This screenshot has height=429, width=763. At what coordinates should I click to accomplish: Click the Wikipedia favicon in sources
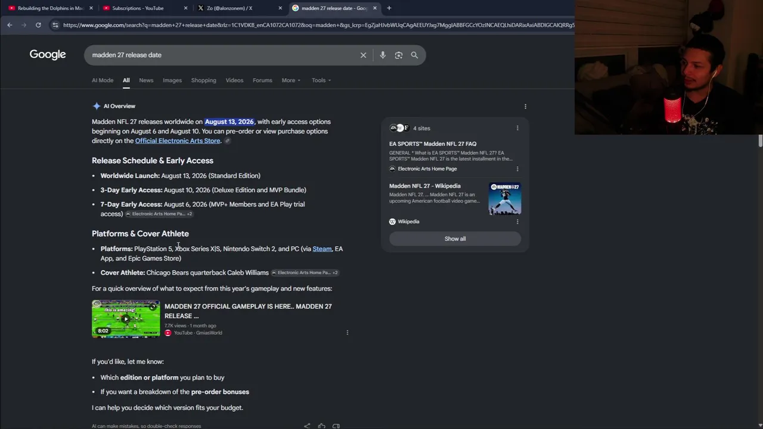pyautogui.click(x=392, y=222)
